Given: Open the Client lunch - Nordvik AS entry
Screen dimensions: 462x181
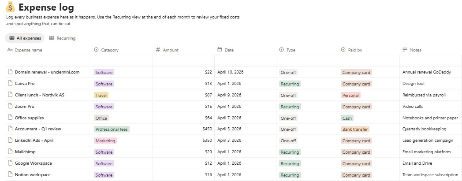Looking at the screenshot, I should (40, 95).
